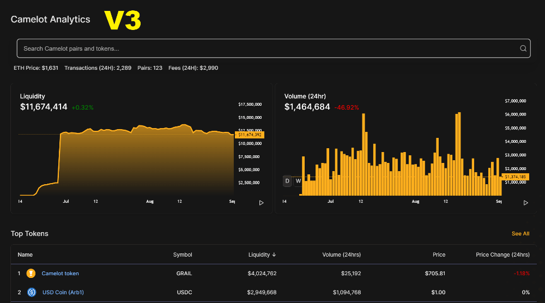The height and width of the screenshot is (303, 545).
Task: Click the $11,674,392 liquidity price marker
Action: (x=250, y=135)
